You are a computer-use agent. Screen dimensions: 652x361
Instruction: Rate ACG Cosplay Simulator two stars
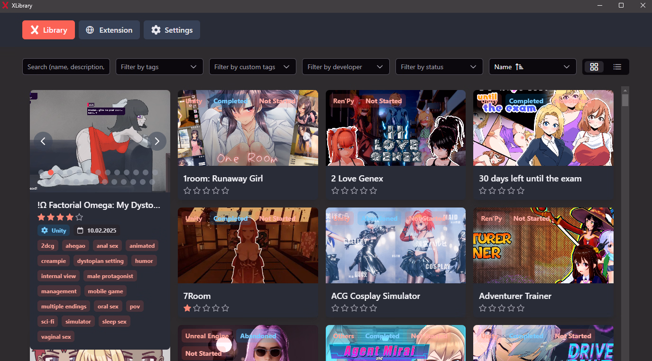point(345,308)
